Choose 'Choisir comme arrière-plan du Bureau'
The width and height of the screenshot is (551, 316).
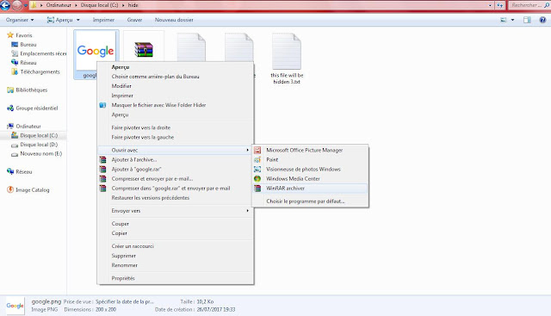click(155, 77)
